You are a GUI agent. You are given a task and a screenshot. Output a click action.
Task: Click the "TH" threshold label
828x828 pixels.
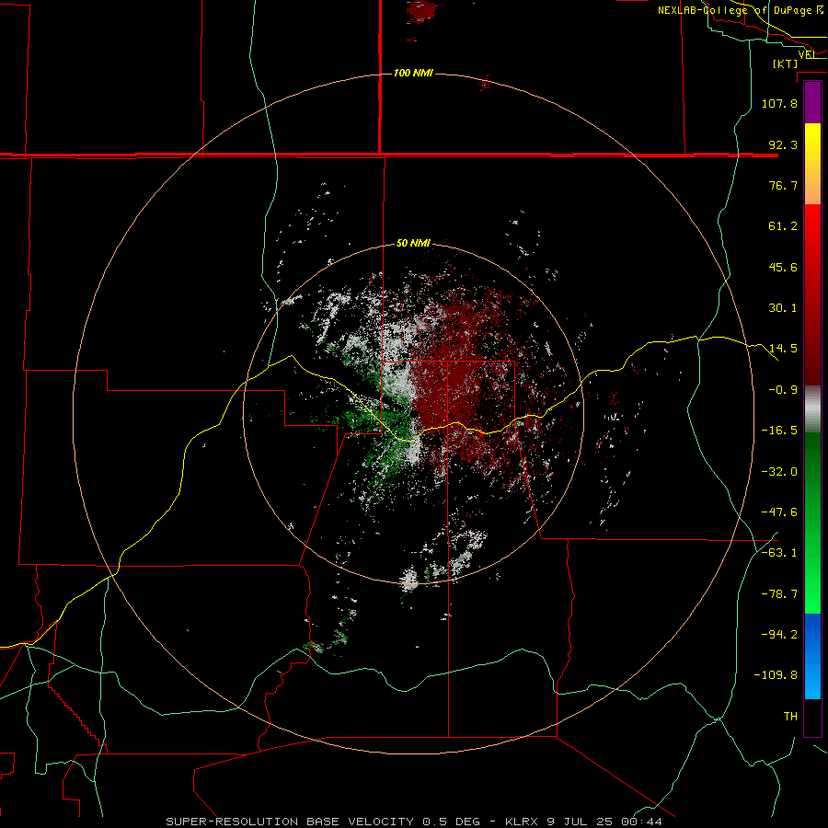click(790, 717)
